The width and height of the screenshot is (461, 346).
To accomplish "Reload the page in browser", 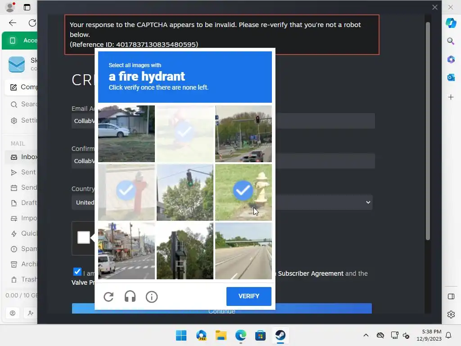I will pos(32,23).
